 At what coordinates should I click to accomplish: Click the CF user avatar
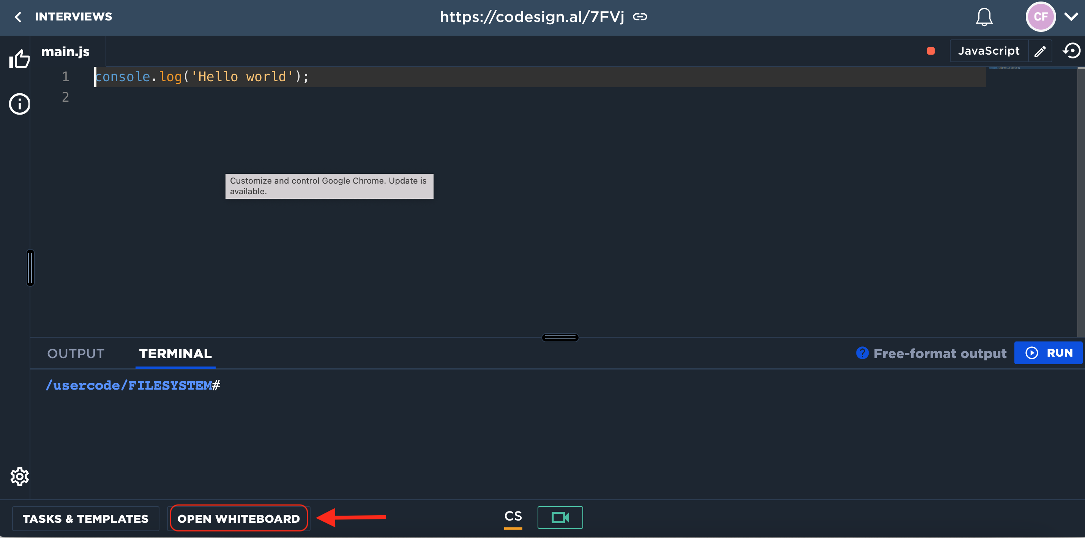(1040, 17)
